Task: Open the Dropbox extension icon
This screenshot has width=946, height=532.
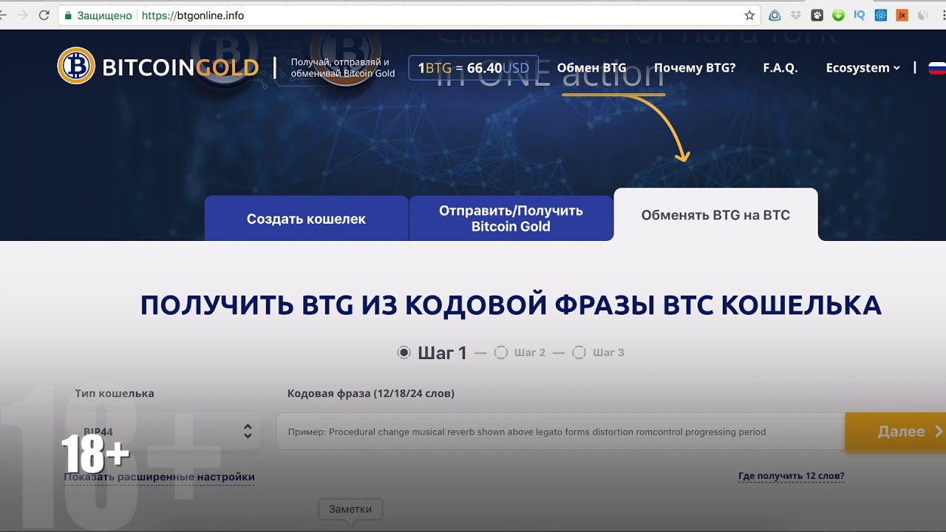Action: click(x=796, y=15)
